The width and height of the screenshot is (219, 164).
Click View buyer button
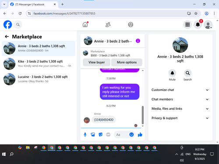pyautogui.click(x=96, y=62)
